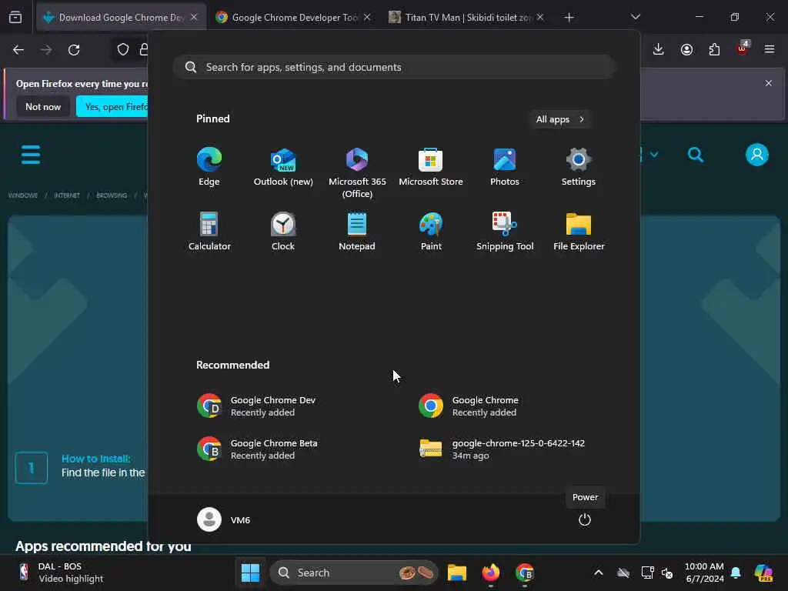Screen dimensions: 788x591
Task: Open the Clock app
Action: pyautogui.click(x=283, y=231)
